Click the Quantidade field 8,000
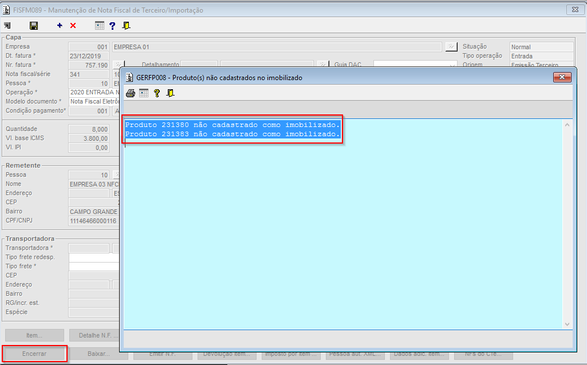587x365 pixels. (89, 129)
